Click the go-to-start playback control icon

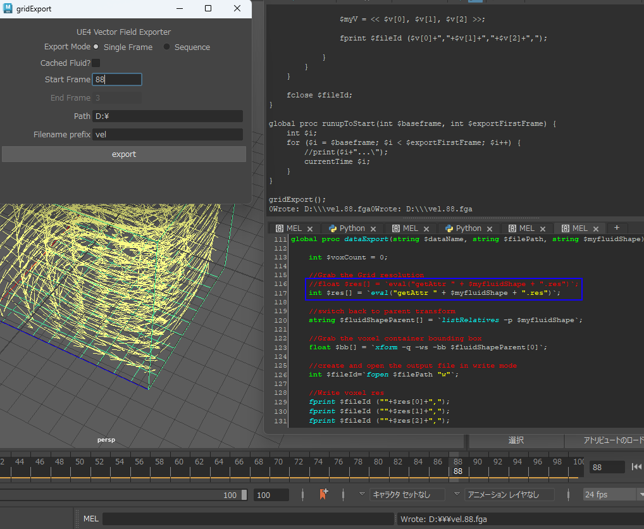pos(637,466)
